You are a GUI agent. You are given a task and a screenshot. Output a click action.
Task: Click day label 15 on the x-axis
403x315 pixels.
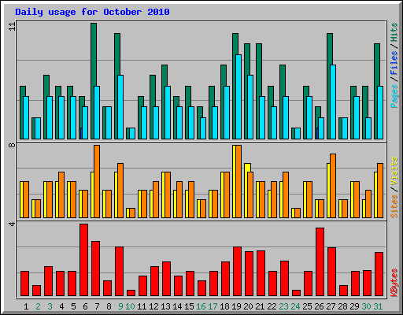[x=189, y=306]
